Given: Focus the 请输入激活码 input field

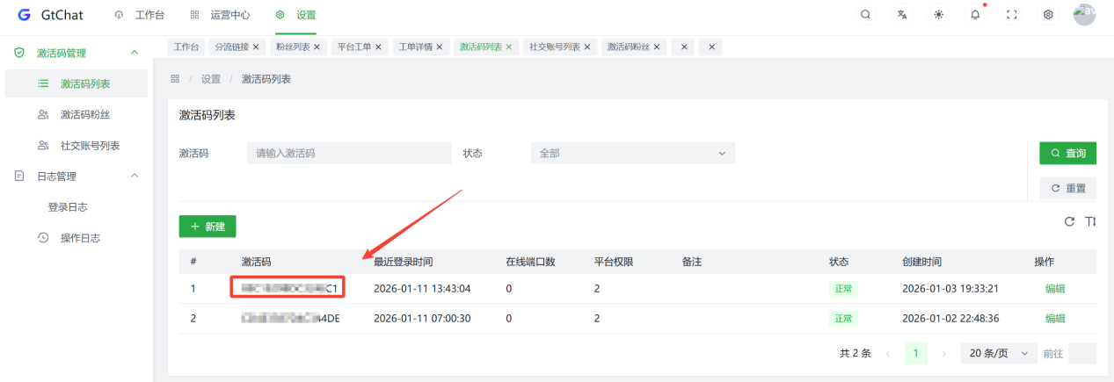Looking at the screenshot, I should [349, 153].
